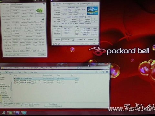Click the Hitachi PNG file icon

point(15,78)
